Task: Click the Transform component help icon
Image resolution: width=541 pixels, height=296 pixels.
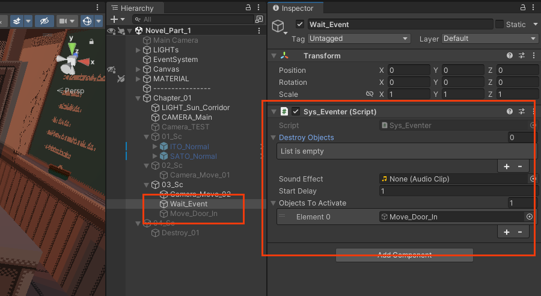Action: click(x=510, y=55)
